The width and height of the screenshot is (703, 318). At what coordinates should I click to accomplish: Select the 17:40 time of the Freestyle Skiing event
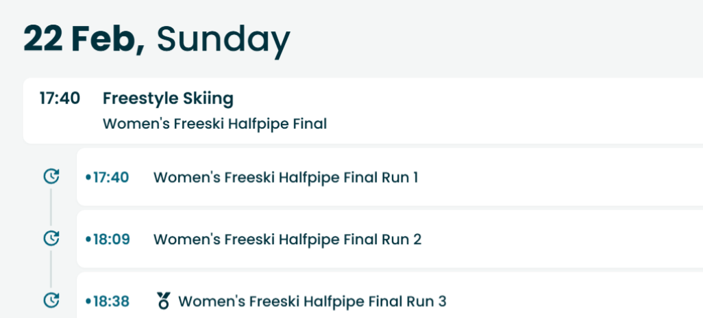(x=60, y=98)
